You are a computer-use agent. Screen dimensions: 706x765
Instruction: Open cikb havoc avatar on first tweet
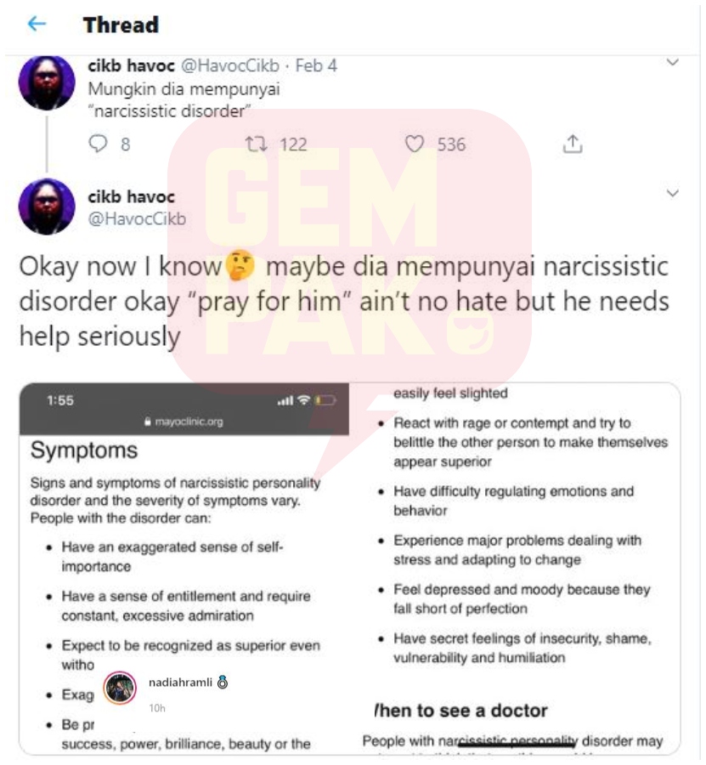[x=47, y=83]
